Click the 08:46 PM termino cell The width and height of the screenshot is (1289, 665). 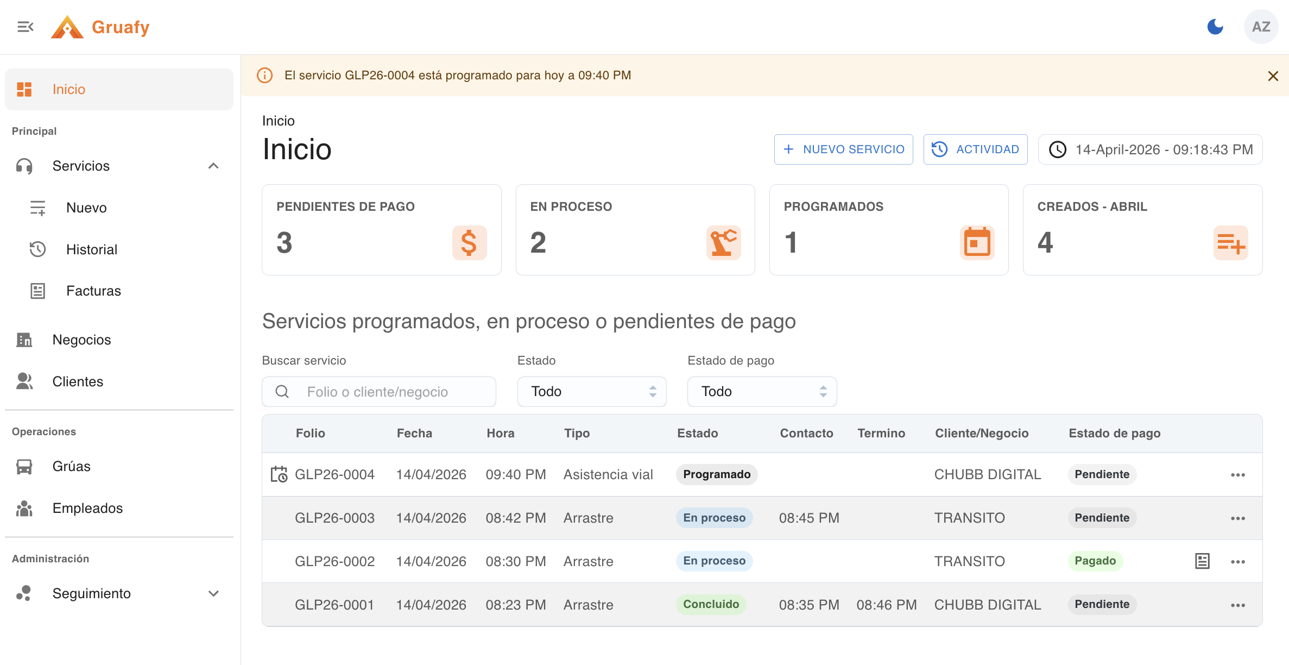pyautogui.click(x=886, y=605)
